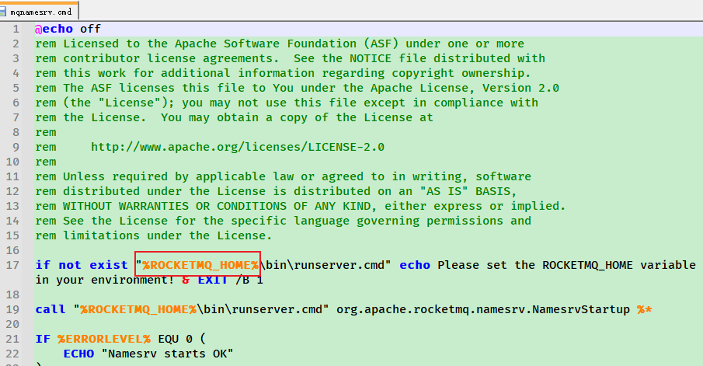Click line number 1 in the margin
The image size is (703, 366).
click(x=16, y=30)
